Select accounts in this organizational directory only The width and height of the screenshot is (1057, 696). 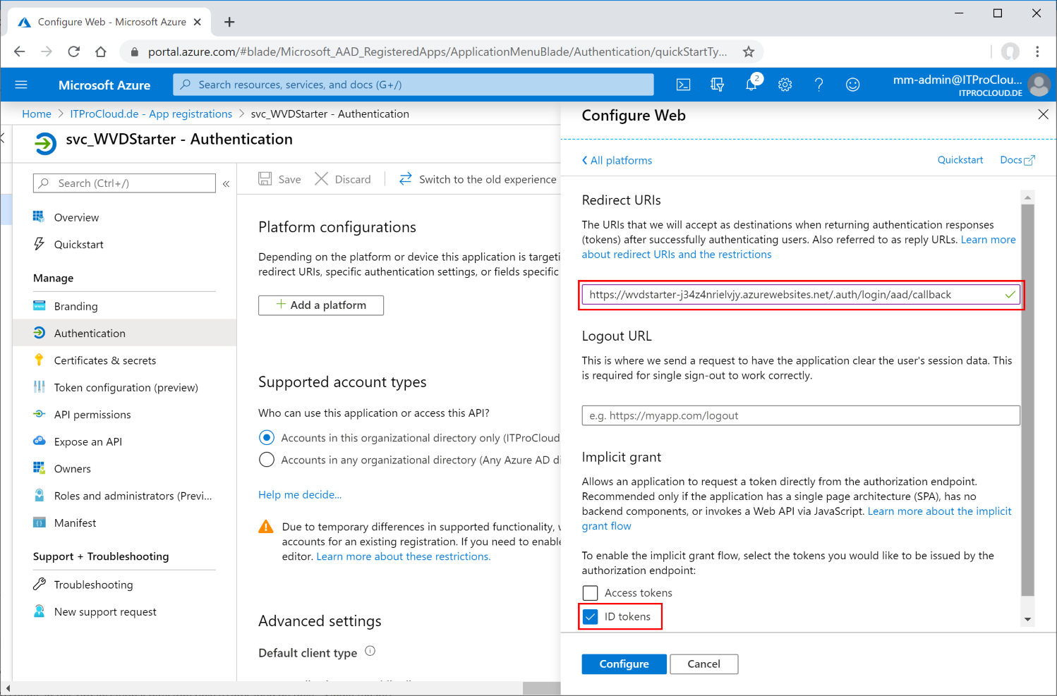[267, 438]
